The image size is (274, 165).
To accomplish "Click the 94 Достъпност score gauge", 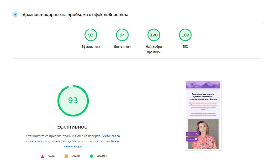I will [122, 35].
